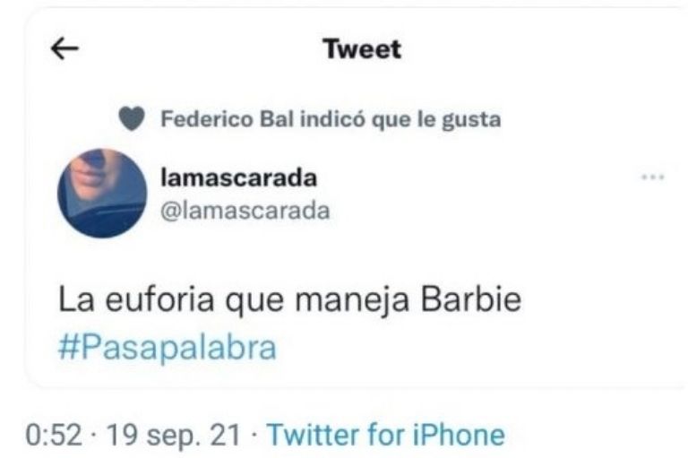Open the three-dot more options menu

click(652, 177)
